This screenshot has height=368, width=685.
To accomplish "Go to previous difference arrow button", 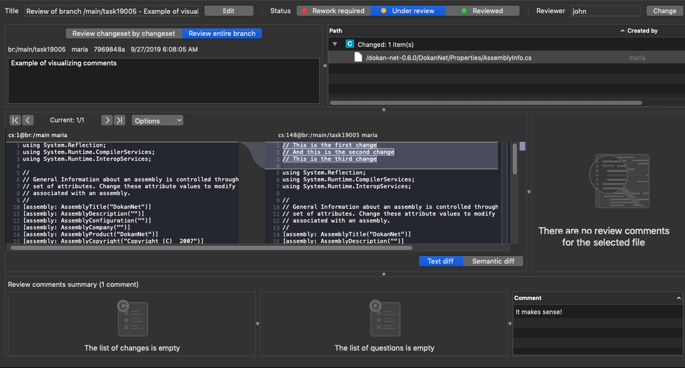I will click(x=28, y=120).
